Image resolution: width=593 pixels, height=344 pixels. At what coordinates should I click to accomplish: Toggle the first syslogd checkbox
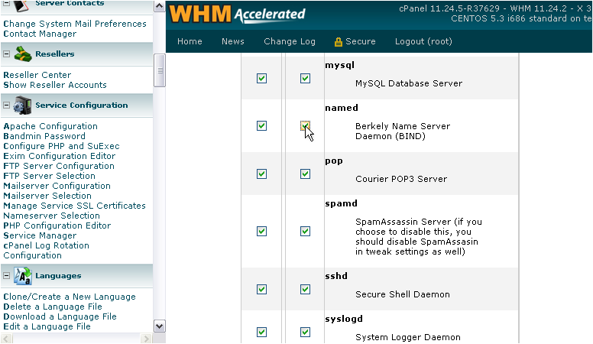[x=261, y=333]
